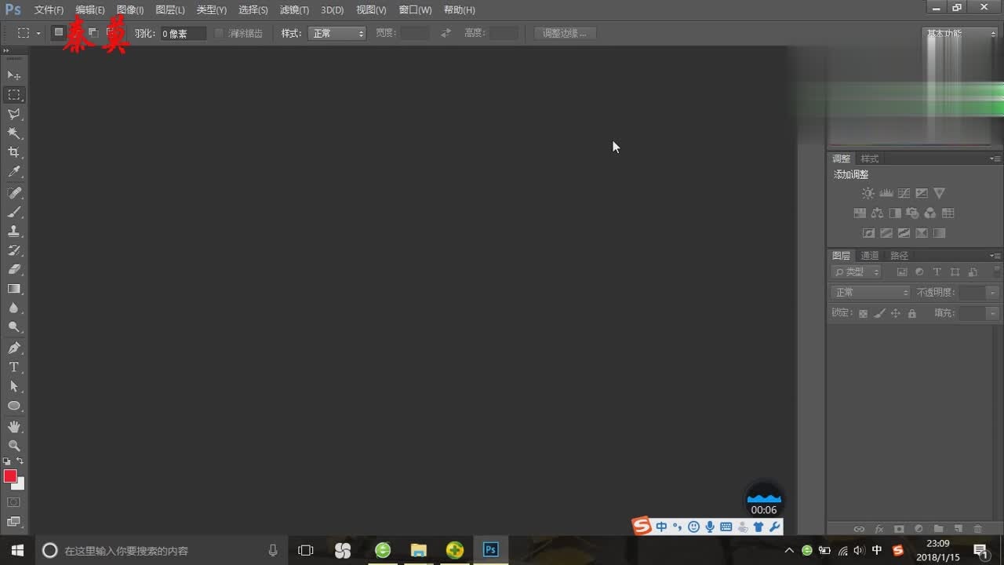
Task: Add a Vibrance adjustment
Action: [x=940, y=193]
